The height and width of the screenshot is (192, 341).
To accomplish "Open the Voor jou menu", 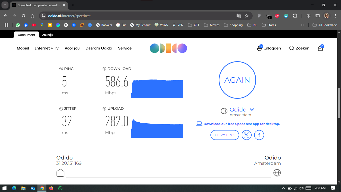I will pos(72,48).
